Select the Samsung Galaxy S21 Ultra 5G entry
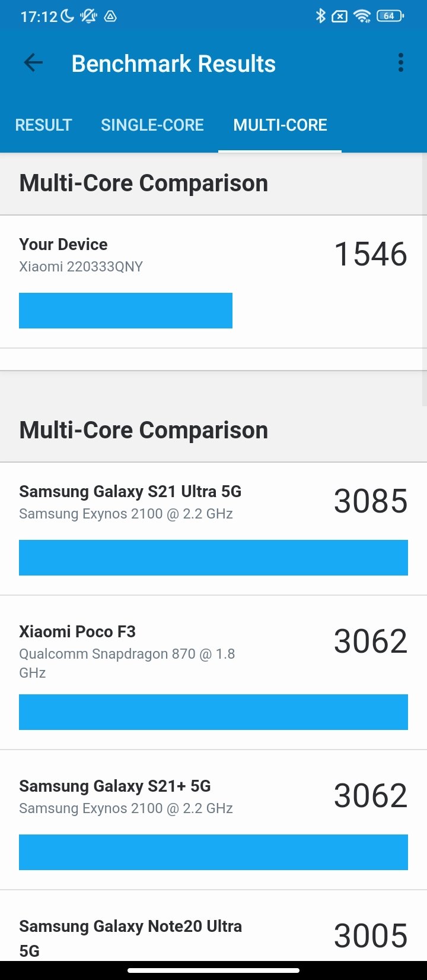Viewport: 427px width, 980px height. (213, 529)
